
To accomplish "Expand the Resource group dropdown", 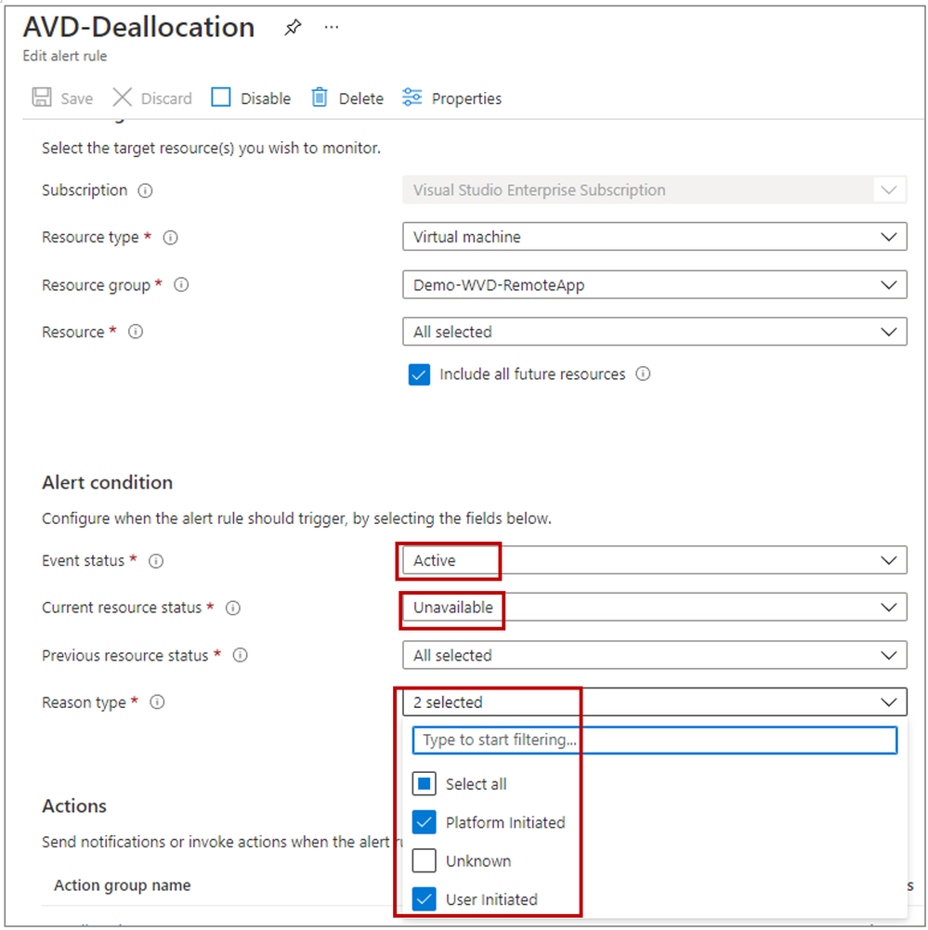I will point(655,285).
